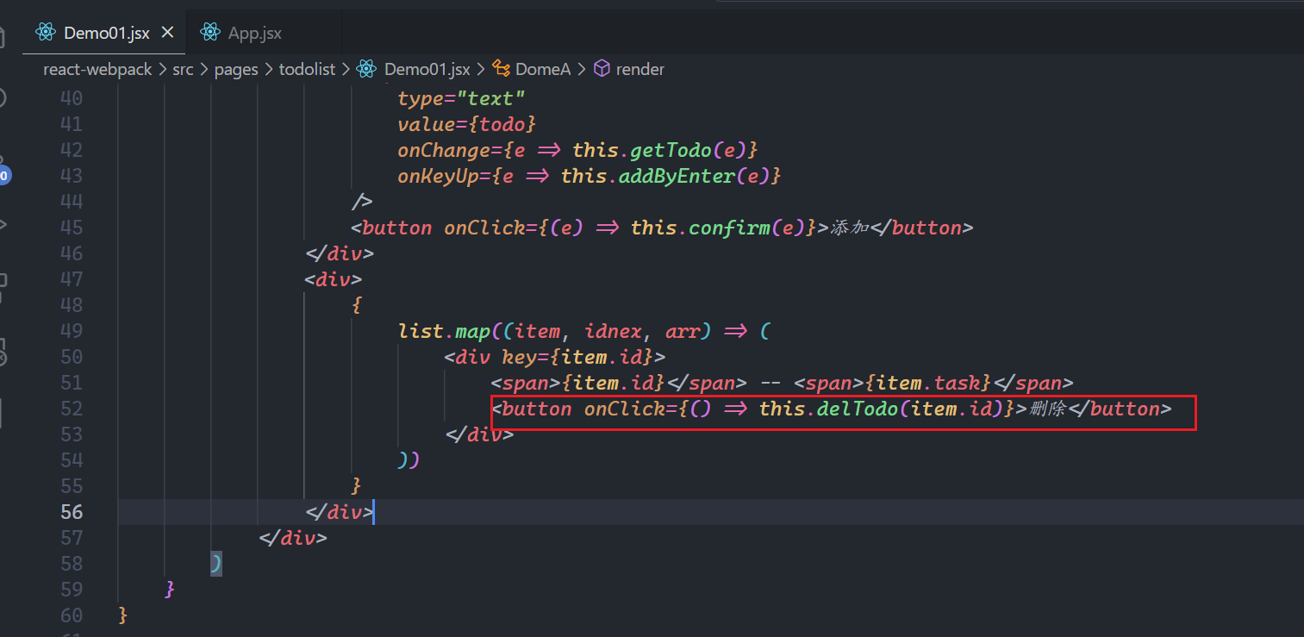Open the react-webpack breadcrumb
1304x637 pixels.
[97, 69]
